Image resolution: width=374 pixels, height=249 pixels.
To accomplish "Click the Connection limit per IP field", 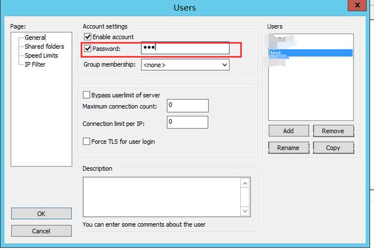I will [x=187, y=122].
